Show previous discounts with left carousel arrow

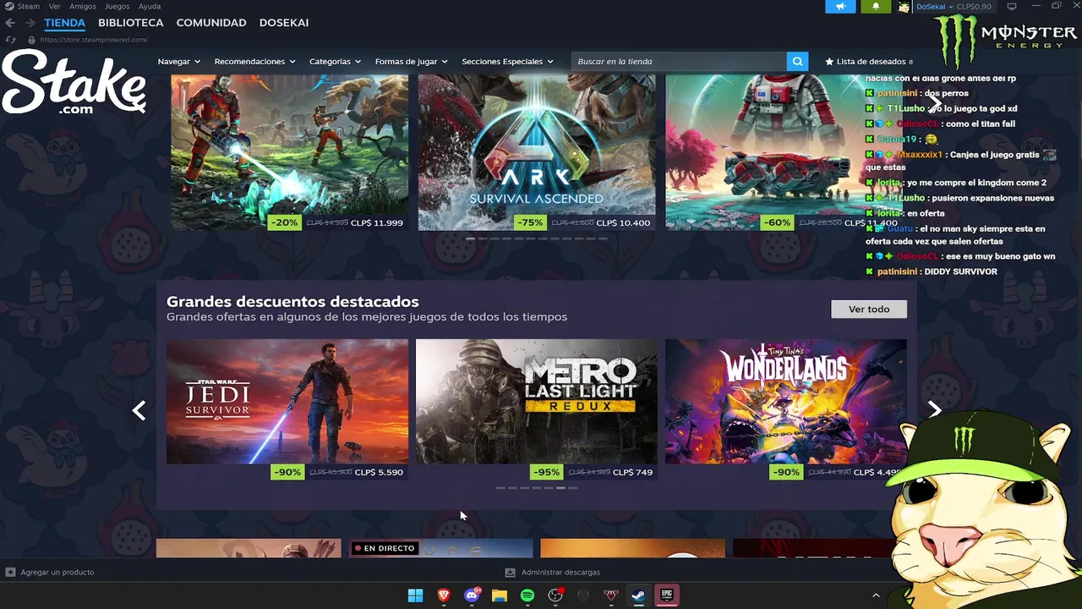click(x=139, y=410)
